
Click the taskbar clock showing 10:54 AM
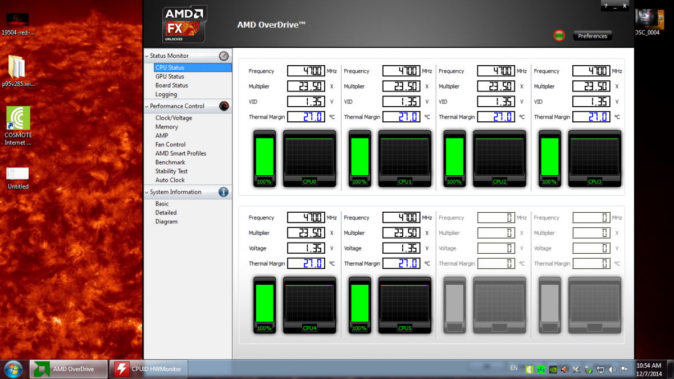tap(649, 369)
